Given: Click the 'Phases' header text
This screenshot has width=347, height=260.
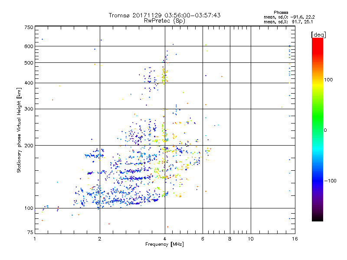Looking at the screenshot, I should 281,13.
